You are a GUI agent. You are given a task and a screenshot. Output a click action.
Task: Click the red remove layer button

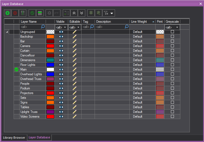pyautogui.click(x=15, y=13)
